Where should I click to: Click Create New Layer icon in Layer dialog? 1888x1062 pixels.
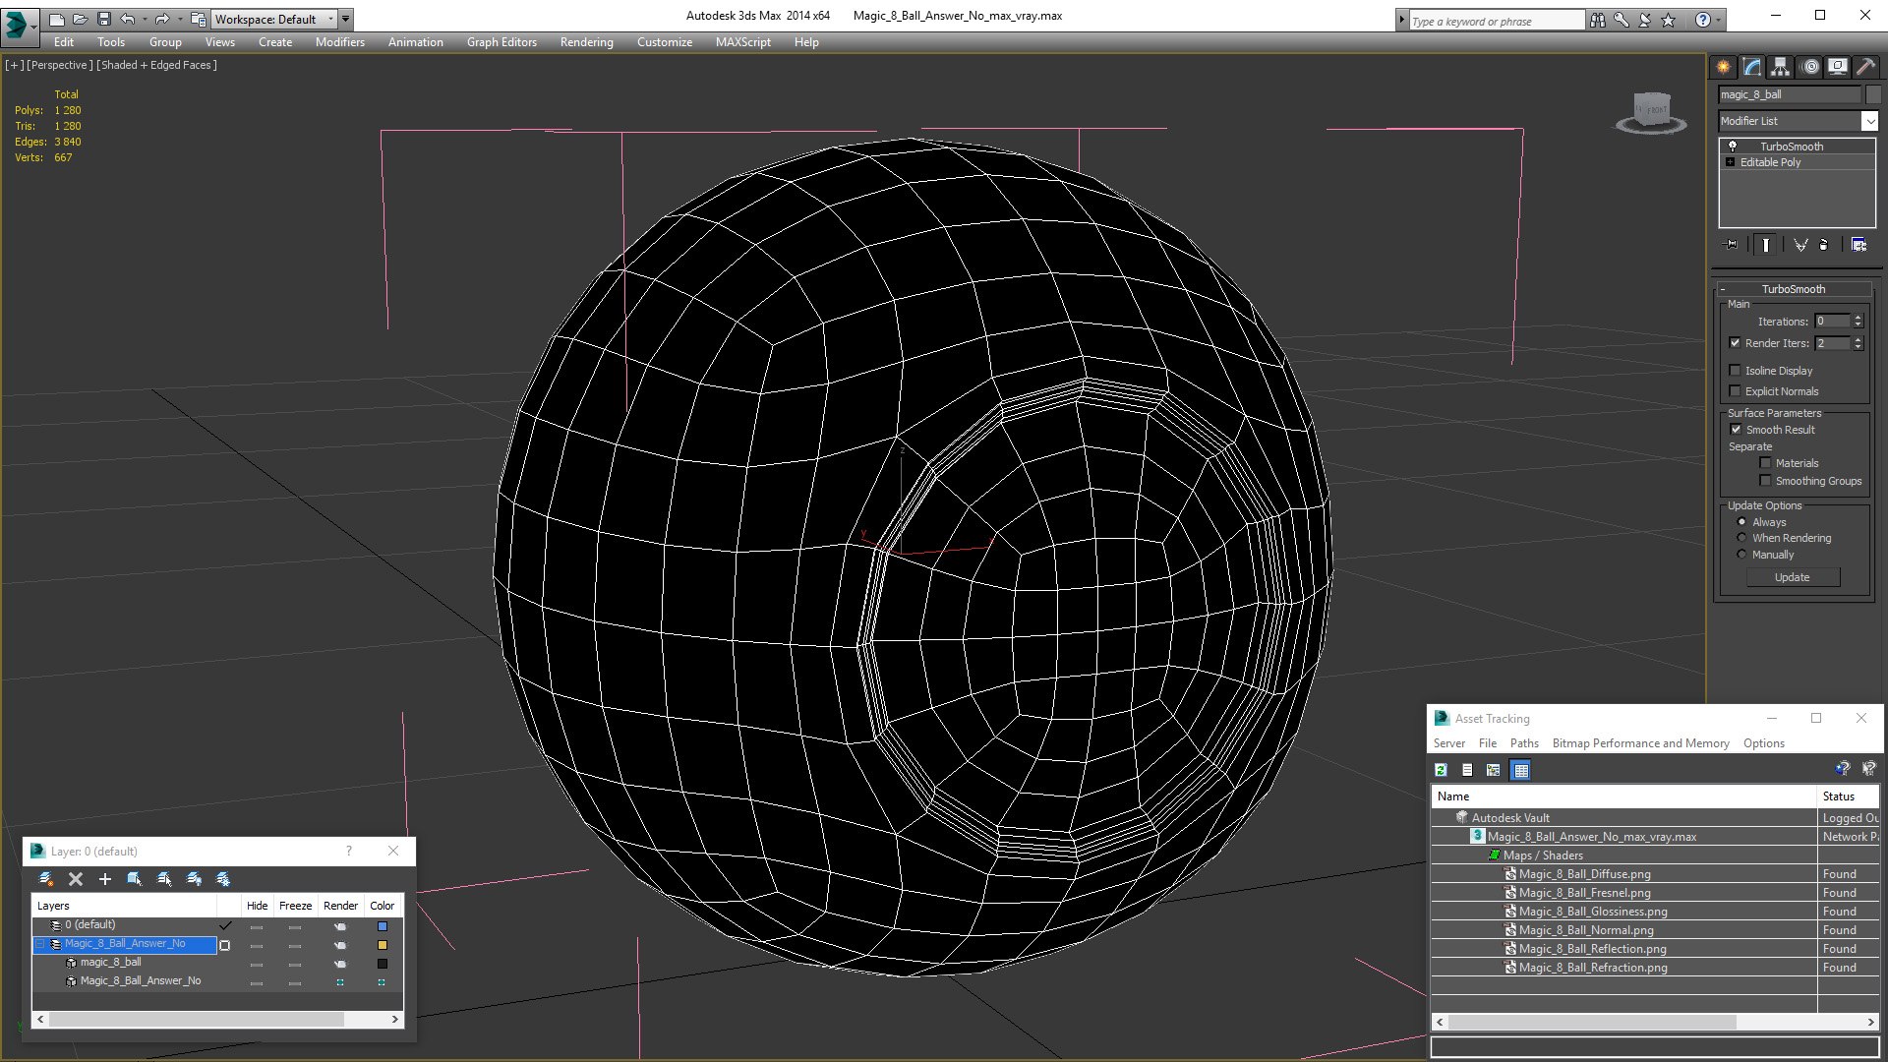coord(46,879)
